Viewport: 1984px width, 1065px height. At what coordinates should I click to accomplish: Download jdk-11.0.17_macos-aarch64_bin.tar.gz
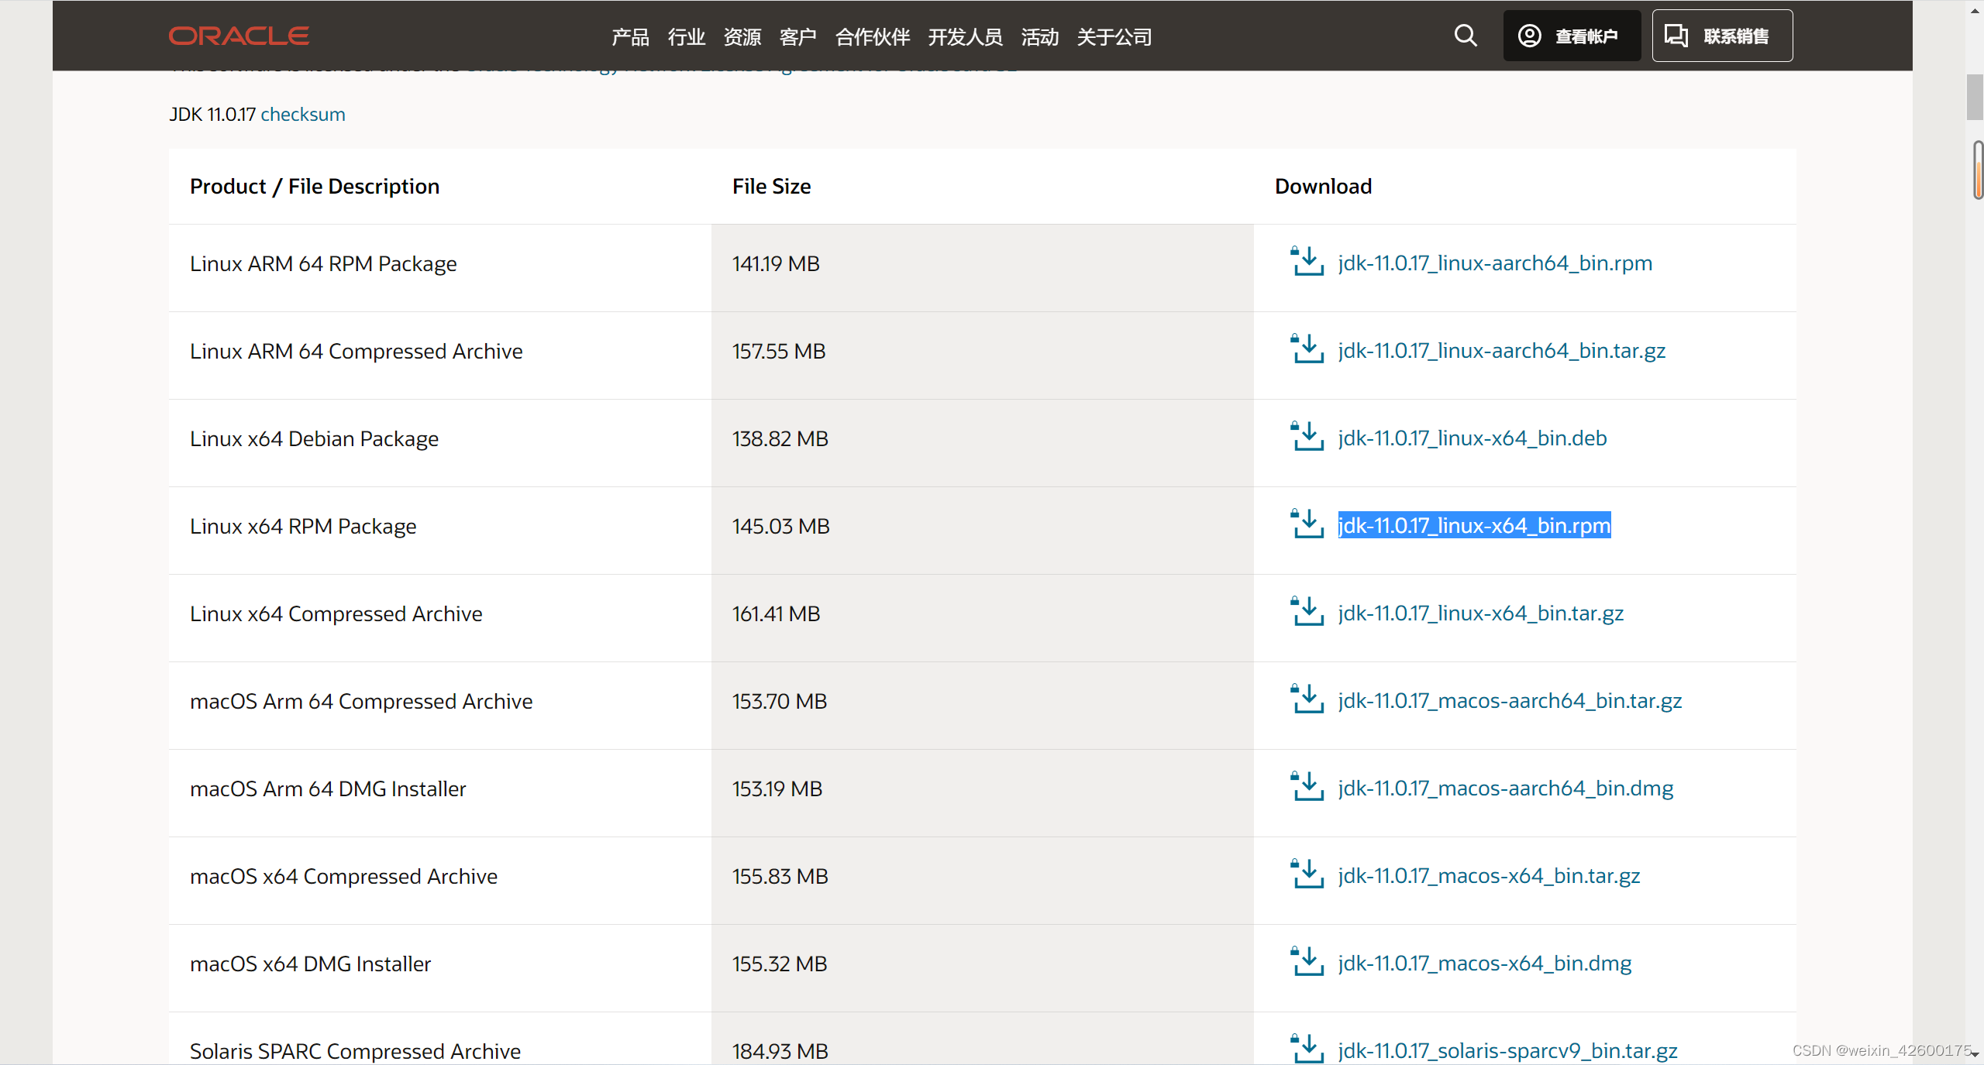point(1510,701)
